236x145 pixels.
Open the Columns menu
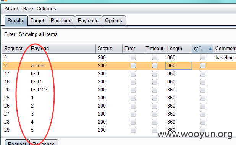click(46, 8)
